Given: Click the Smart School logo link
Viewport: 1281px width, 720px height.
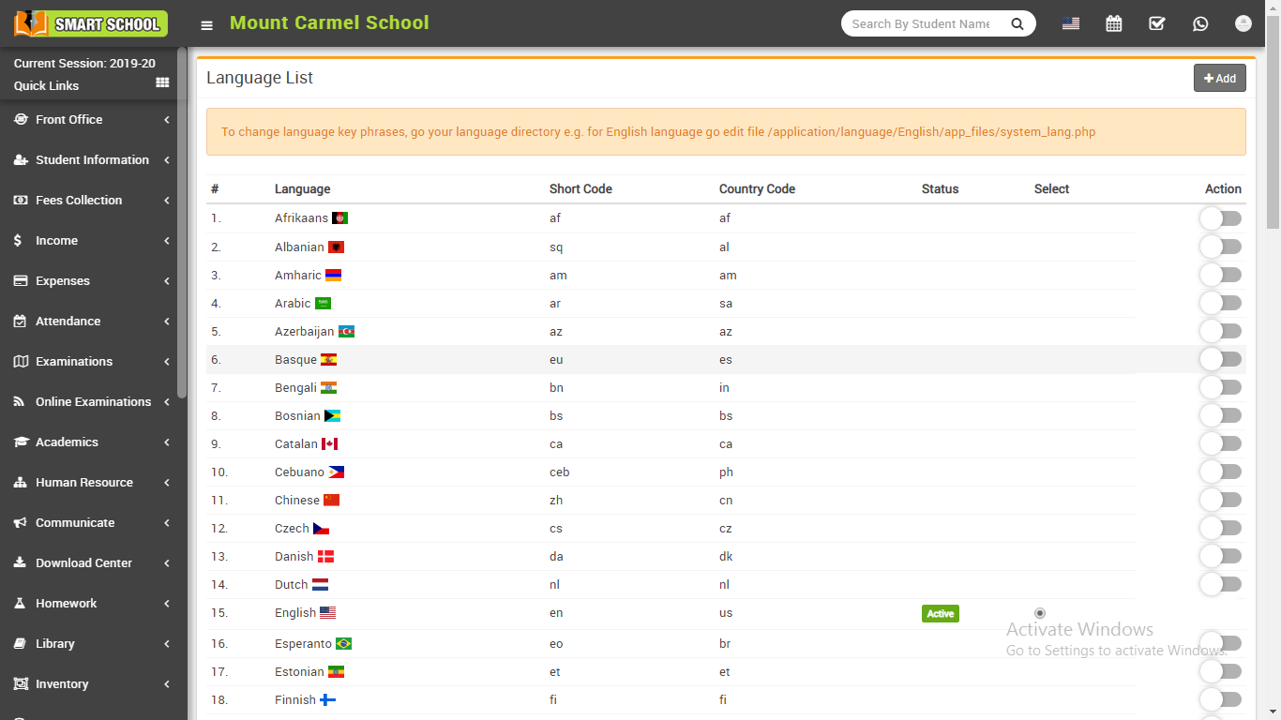Looking at the screenshot, I should [x=91, y=24].
